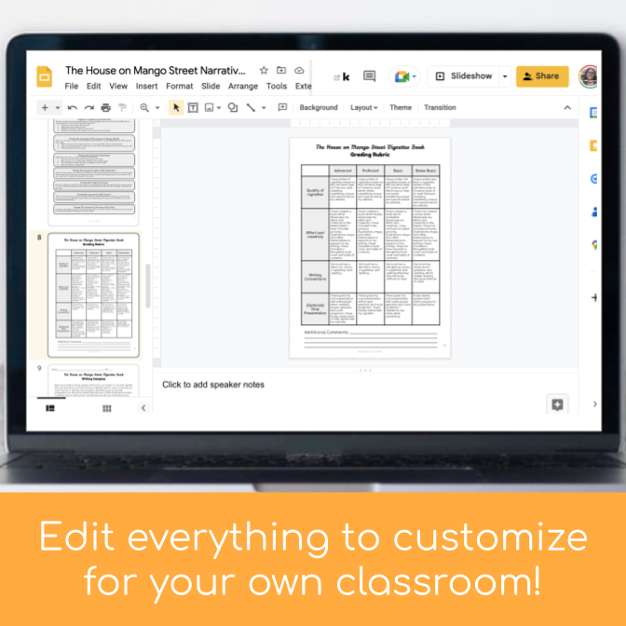Open the new slide layout dropdown arrow
Viewport: 626px width, 626px height.
[58, 108]
